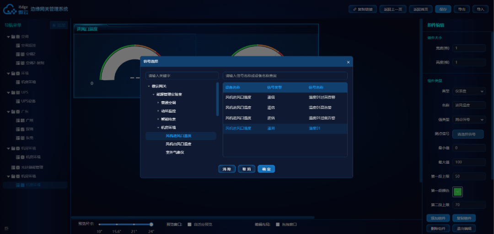Click the 最大值 input showing 100
Screen dimensions: 494x234
469,162
